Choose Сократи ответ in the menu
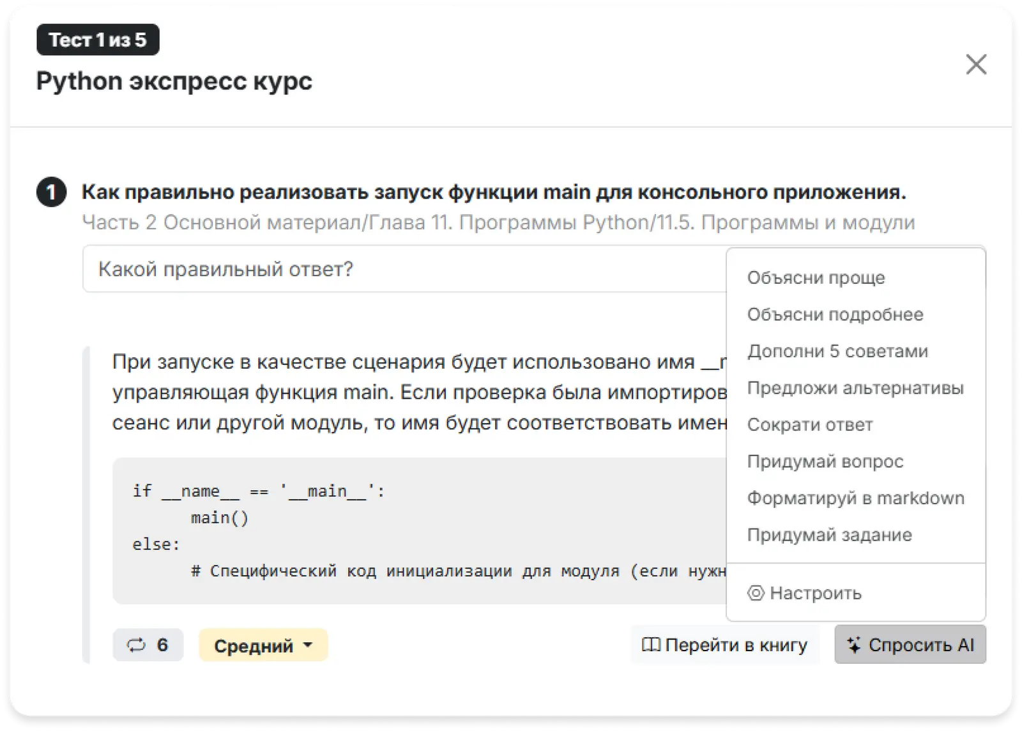Viewport: 1022px width, 731px height. (x=809, y=425)
